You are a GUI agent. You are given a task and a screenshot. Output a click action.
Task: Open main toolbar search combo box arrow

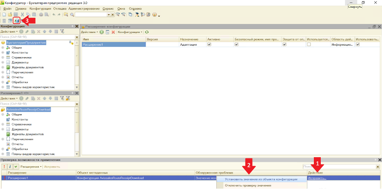coord(109,15)
